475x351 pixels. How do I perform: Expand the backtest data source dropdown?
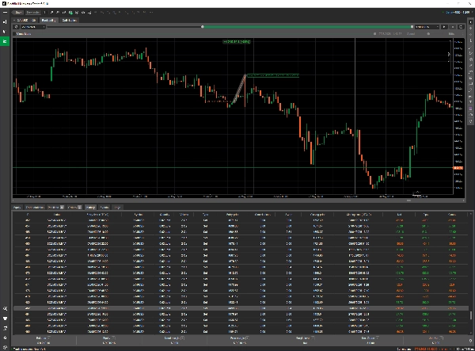(x=32, y=27)
